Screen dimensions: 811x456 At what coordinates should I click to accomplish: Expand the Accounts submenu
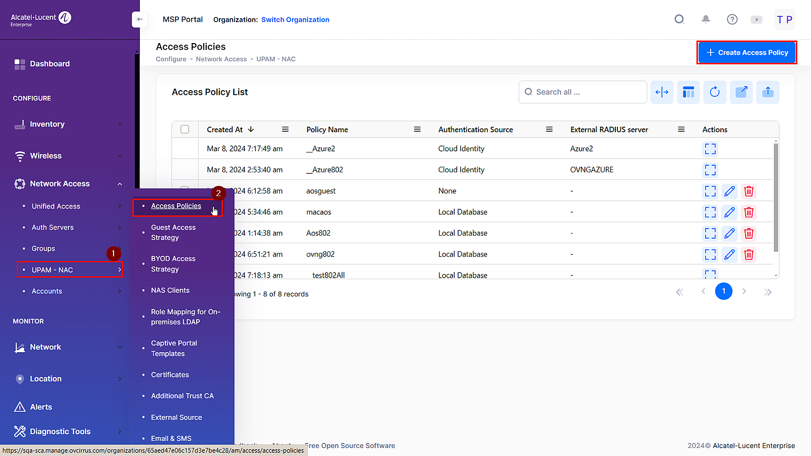pos(71,291)
